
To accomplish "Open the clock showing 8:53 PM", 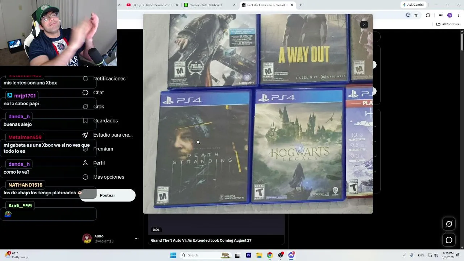I will (448, 255).
